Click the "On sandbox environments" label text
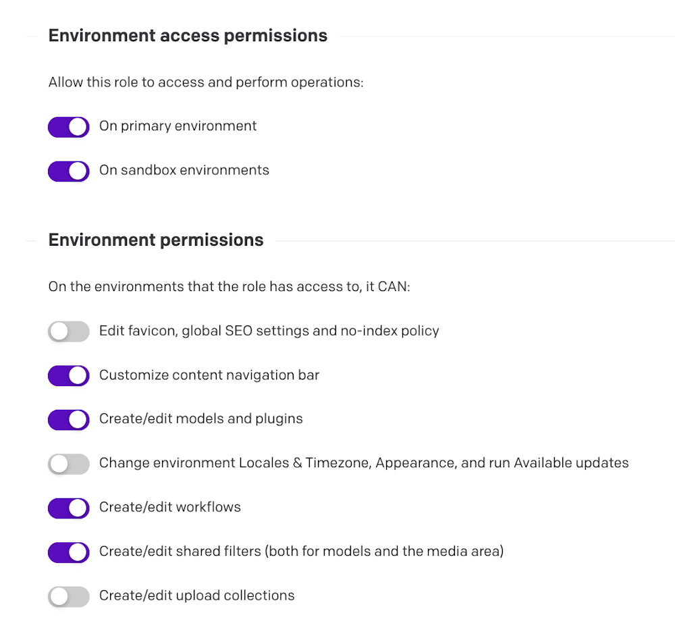The width and height of the screenshot is (675, 636). click(x=184, y=170)
